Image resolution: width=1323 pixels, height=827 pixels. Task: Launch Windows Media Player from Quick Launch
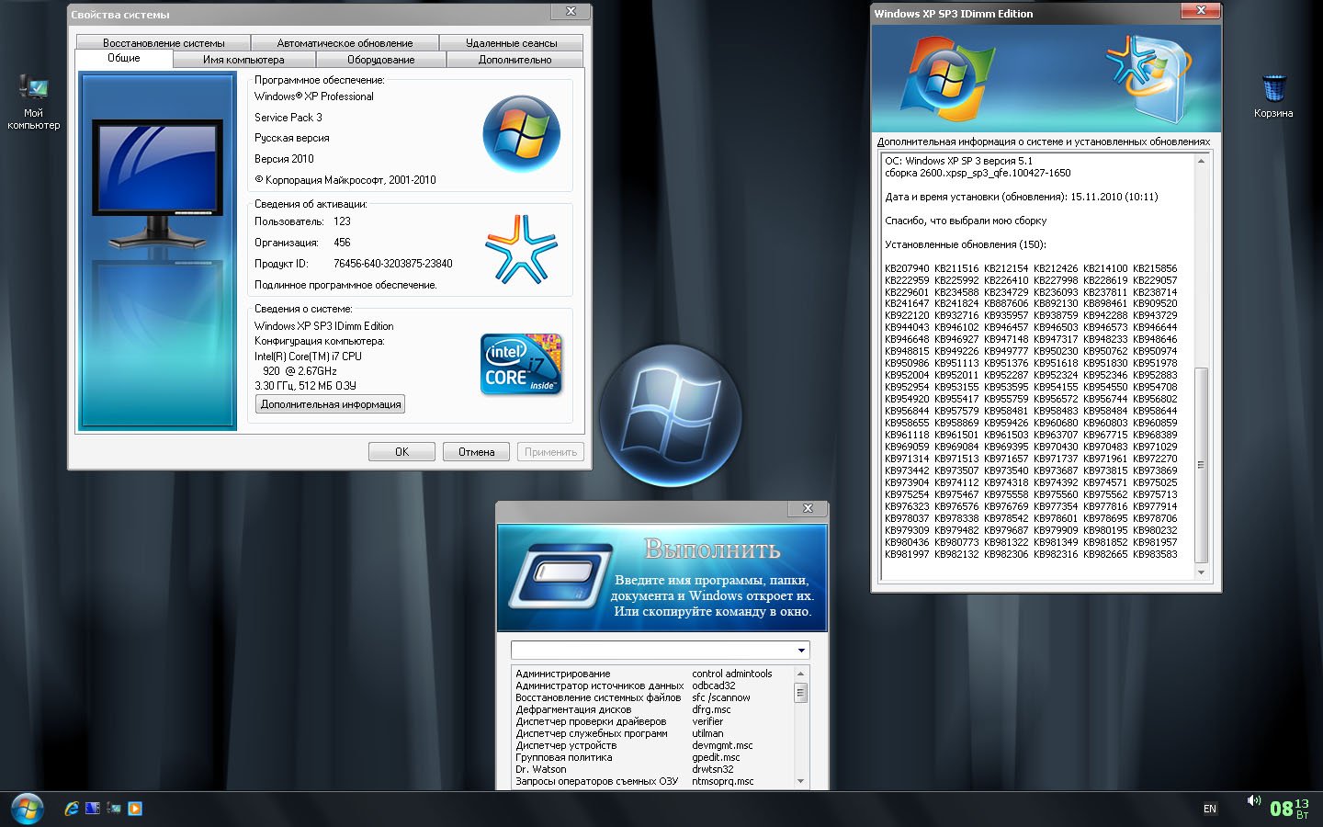pyautogui.click(x=135, y=809)
